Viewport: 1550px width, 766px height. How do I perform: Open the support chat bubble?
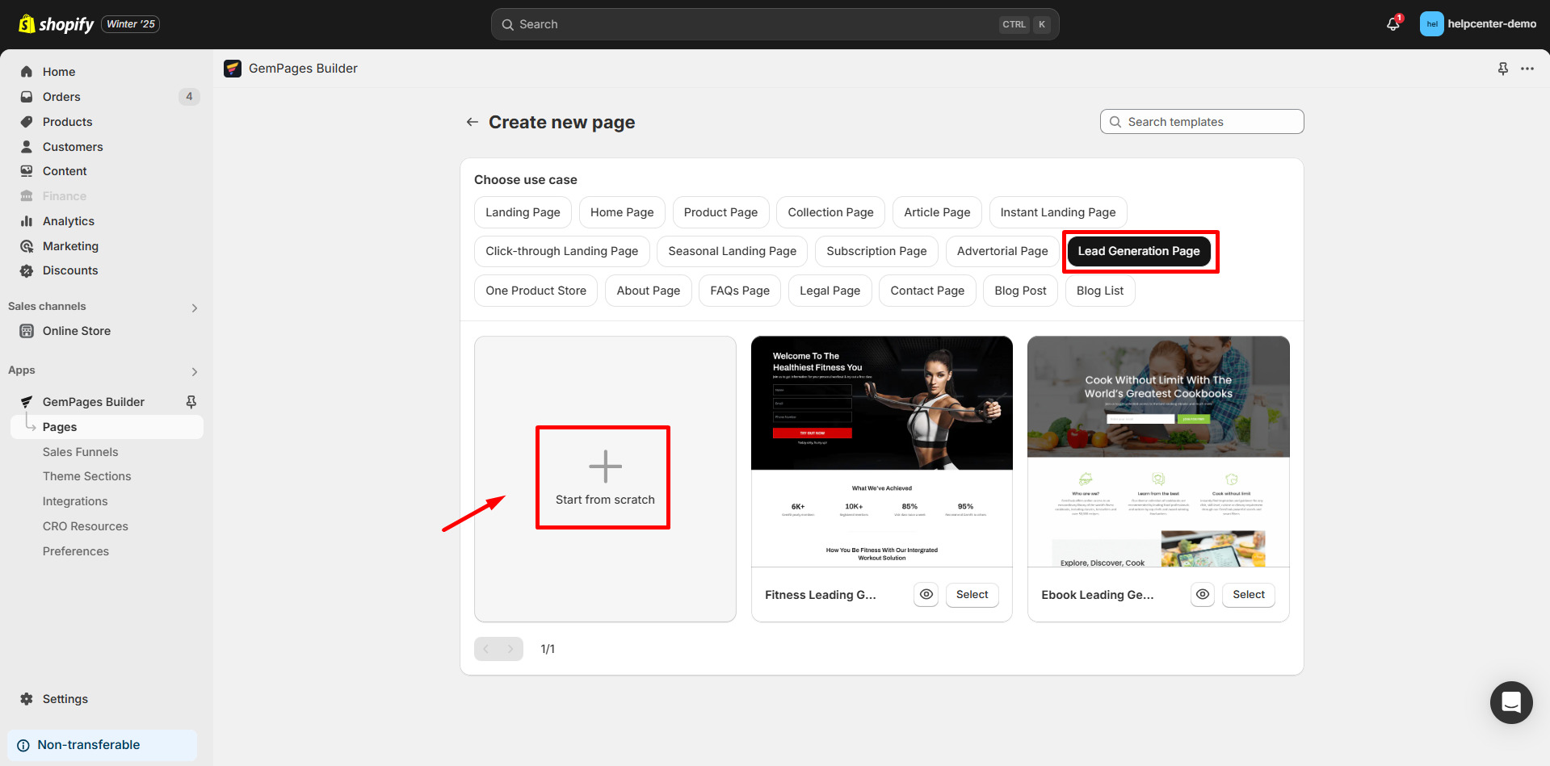pyautogui.click(x=1510, y=702)
